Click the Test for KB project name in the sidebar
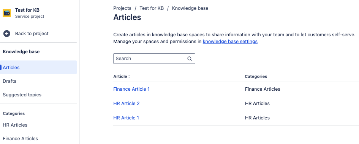 point(27,10)
